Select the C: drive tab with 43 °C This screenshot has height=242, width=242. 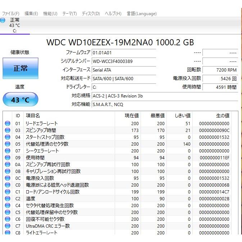[15, 26]
